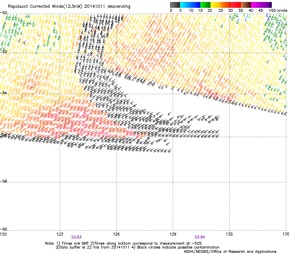The image size is (289, 254).
Task: Click the yellow 20-25 knots legend color
Action: point(216,5)
